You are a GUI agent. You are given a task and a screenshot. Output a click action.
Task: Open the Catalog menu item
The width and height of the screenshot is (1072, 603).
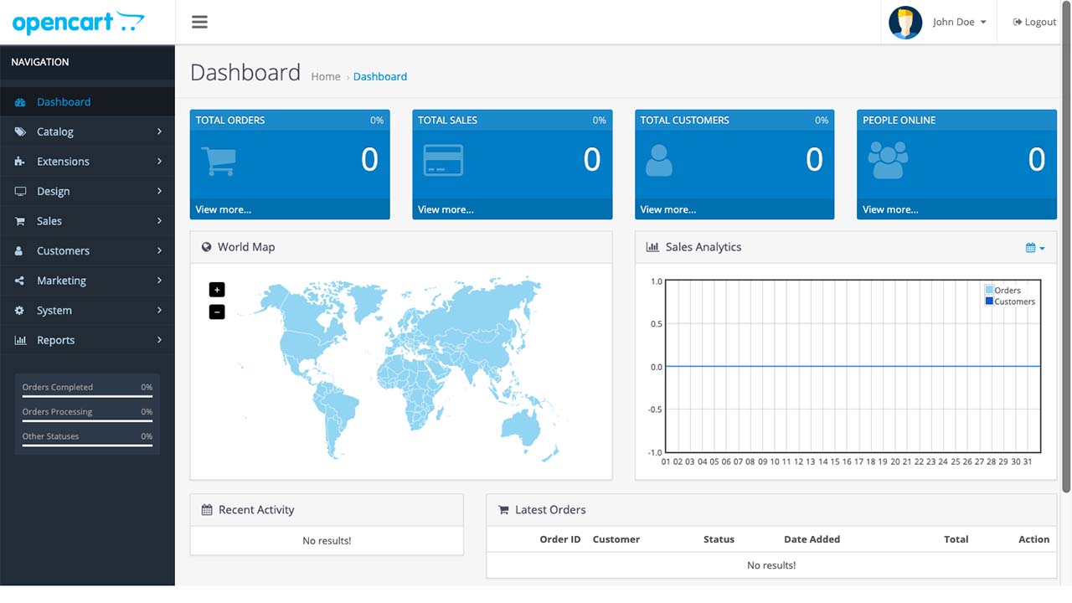click(87, 131)
